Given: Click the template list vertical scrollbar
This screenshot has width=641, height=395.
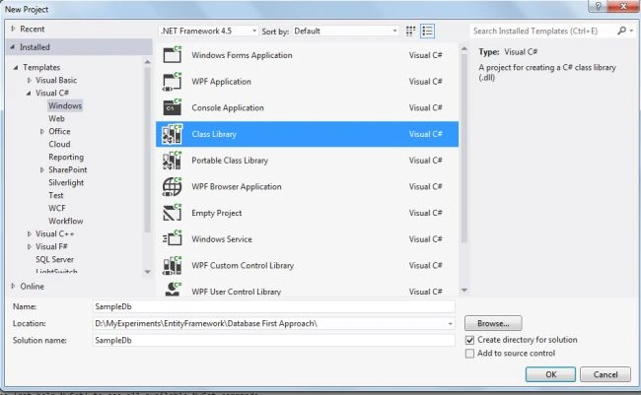Looking at the screenshot, I should coord(464,149).
